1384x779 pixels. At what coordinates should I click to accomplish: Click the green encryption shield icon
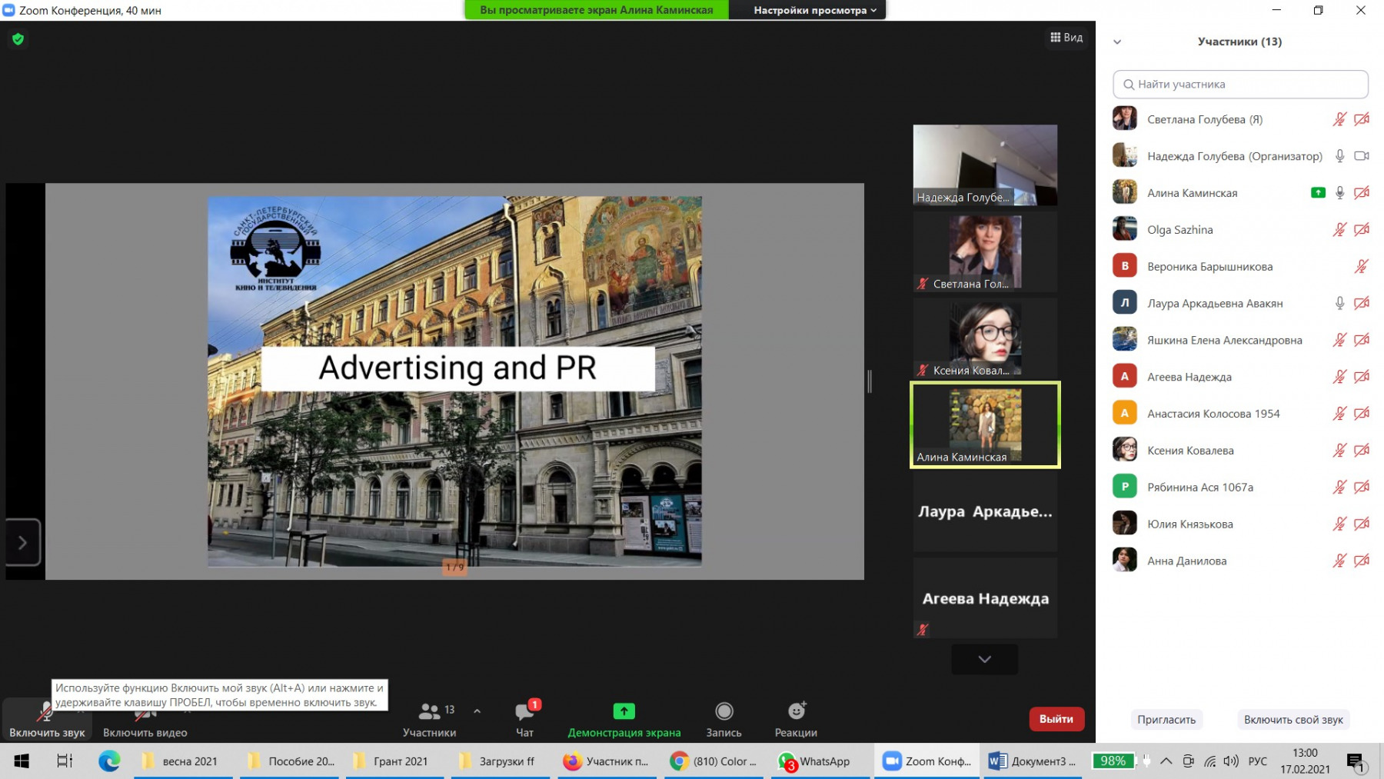(x=18, y=39)
